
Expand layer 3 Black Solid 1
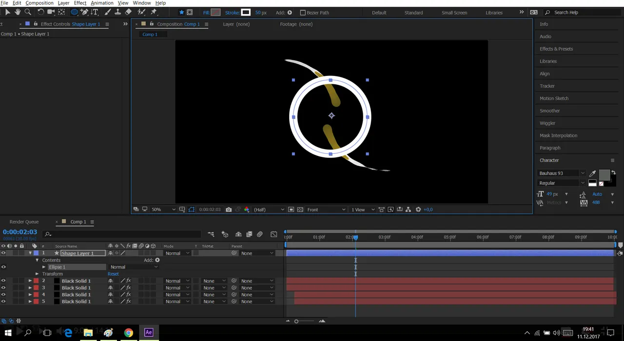(30, 288)
